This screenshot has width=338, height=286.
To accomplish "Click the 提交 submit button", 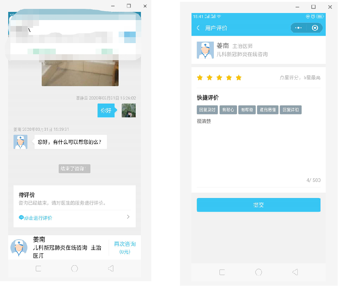I will tap(258, 205).
